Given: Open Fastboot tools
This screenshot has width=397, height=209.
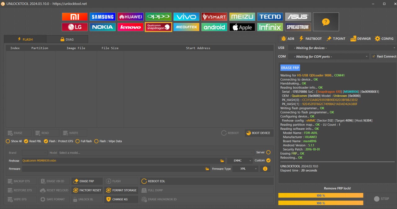Looking at the screenshot, I should tap(311, 39).
